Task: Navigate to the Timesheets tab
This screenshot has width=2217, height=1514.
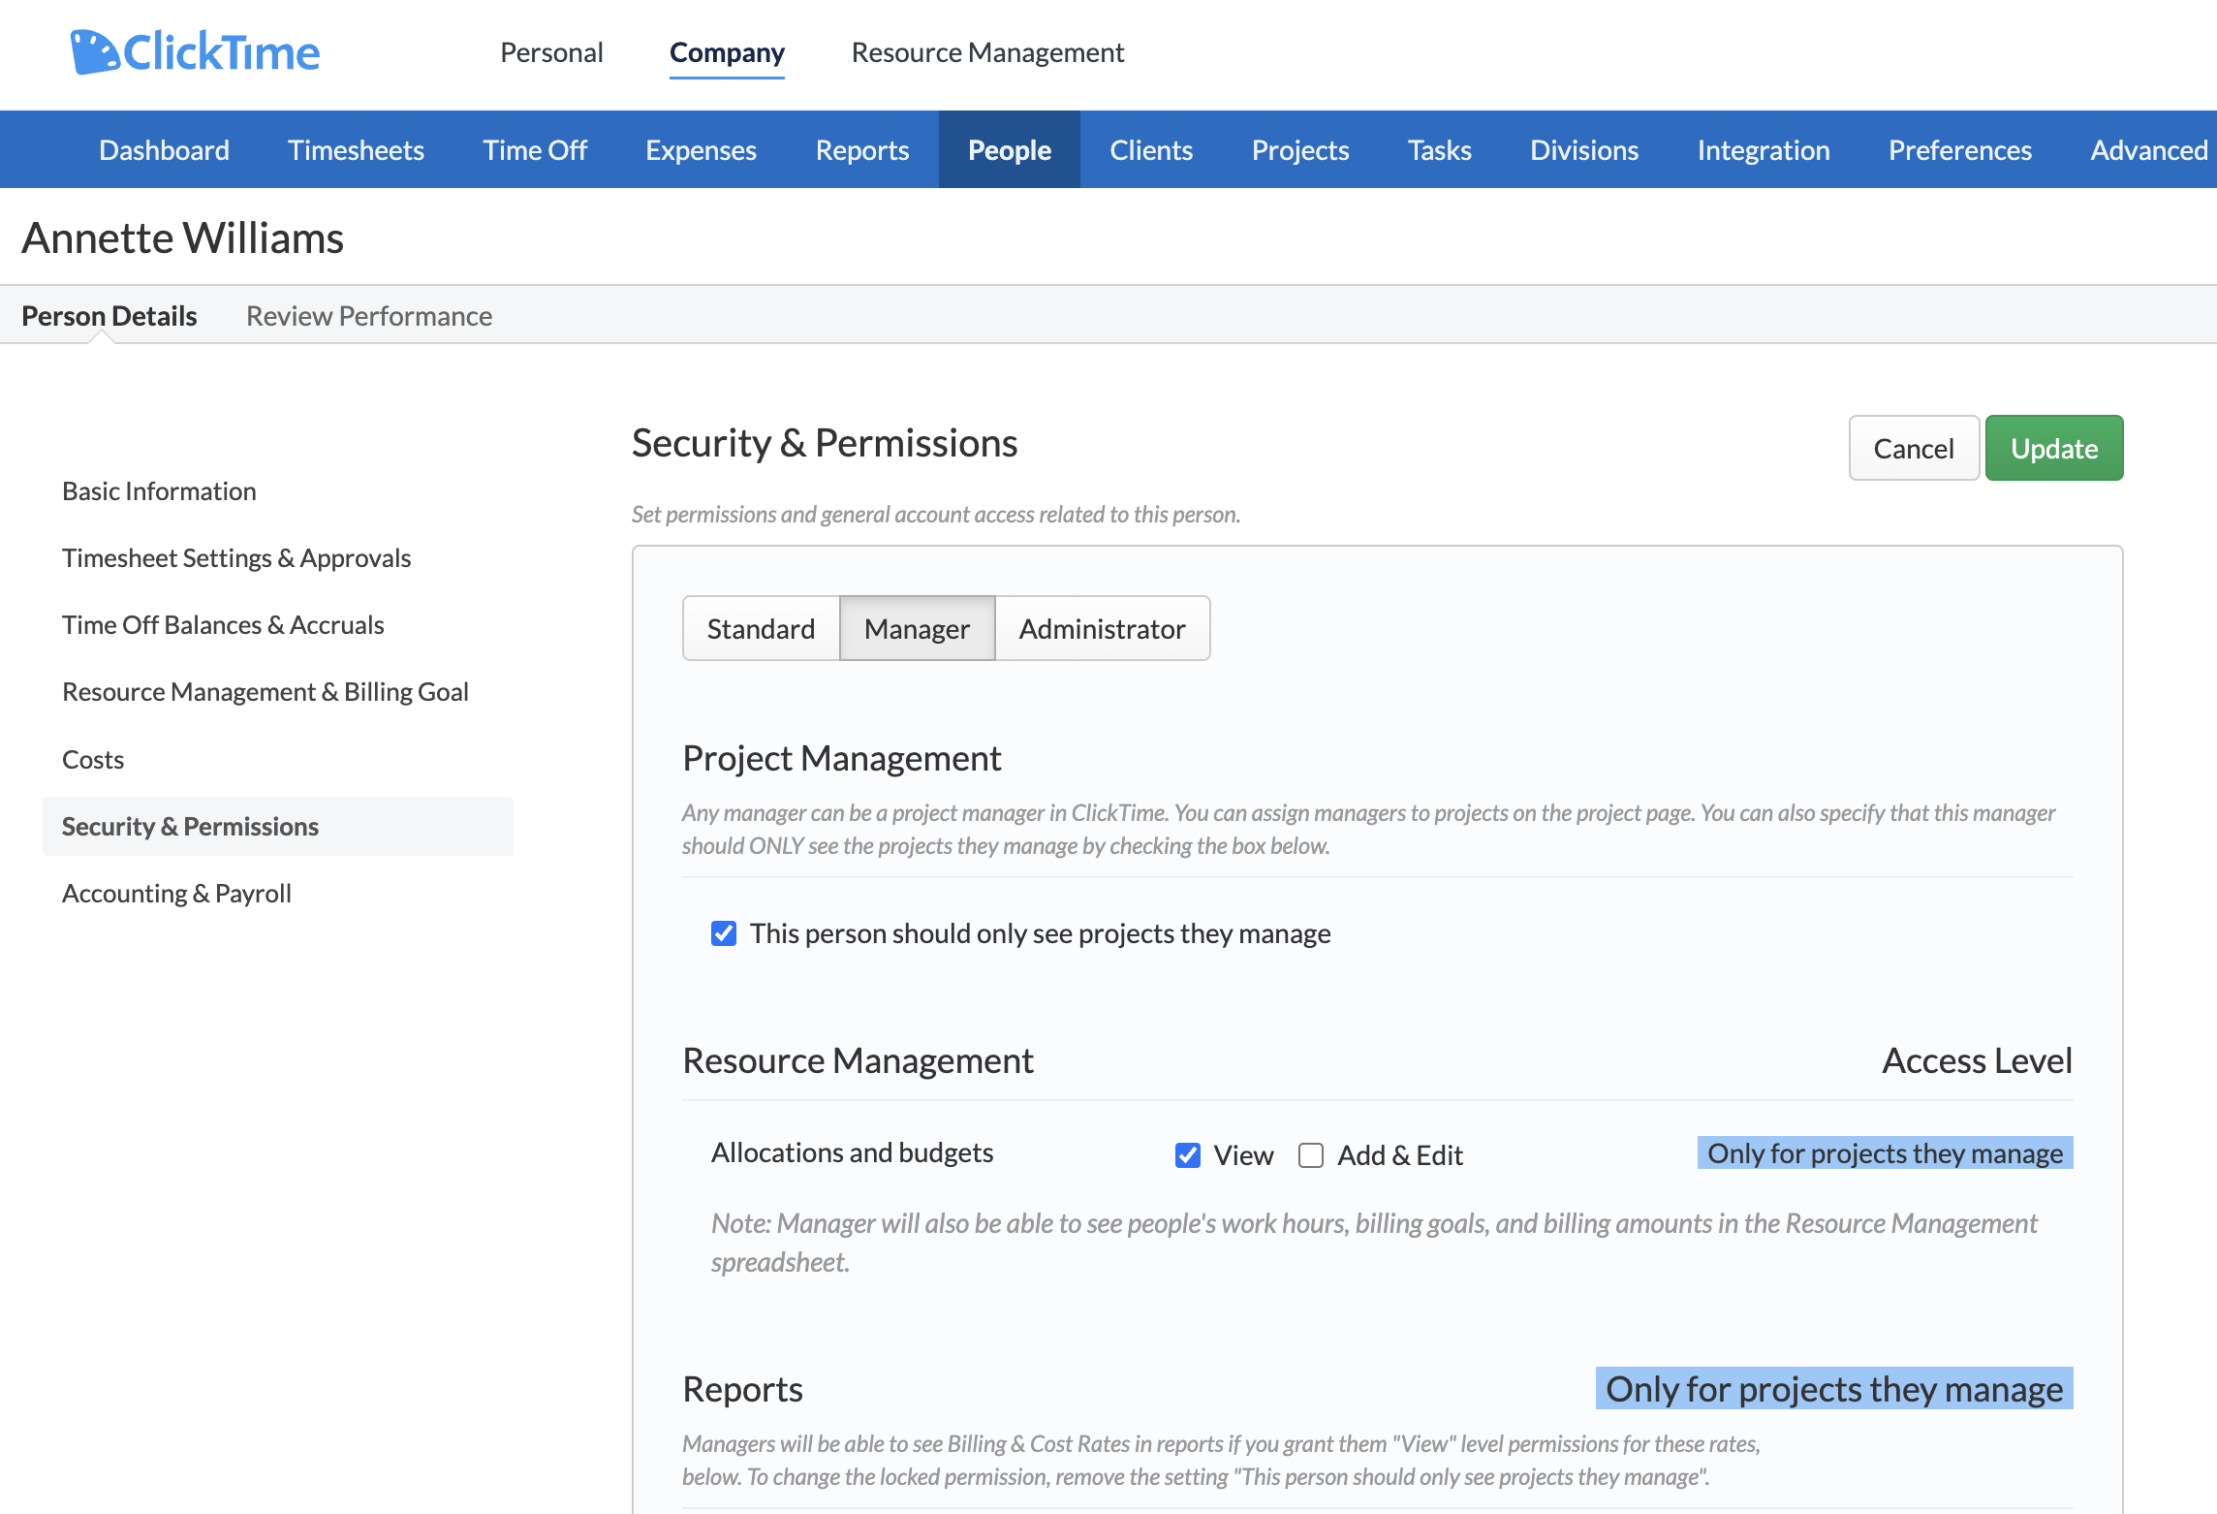Action: pos(355,149)
